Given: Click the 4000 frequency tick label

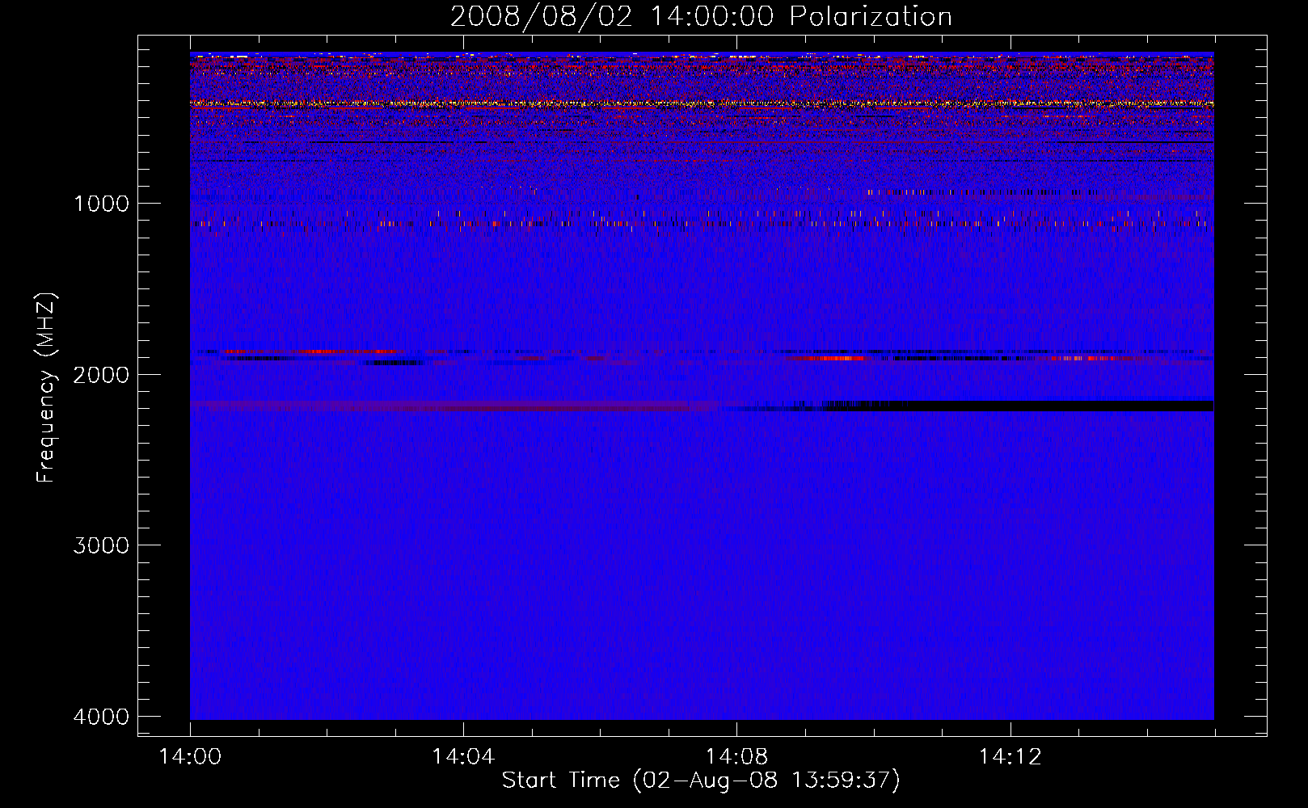Looking at the screenshot, I should point(101,717).
